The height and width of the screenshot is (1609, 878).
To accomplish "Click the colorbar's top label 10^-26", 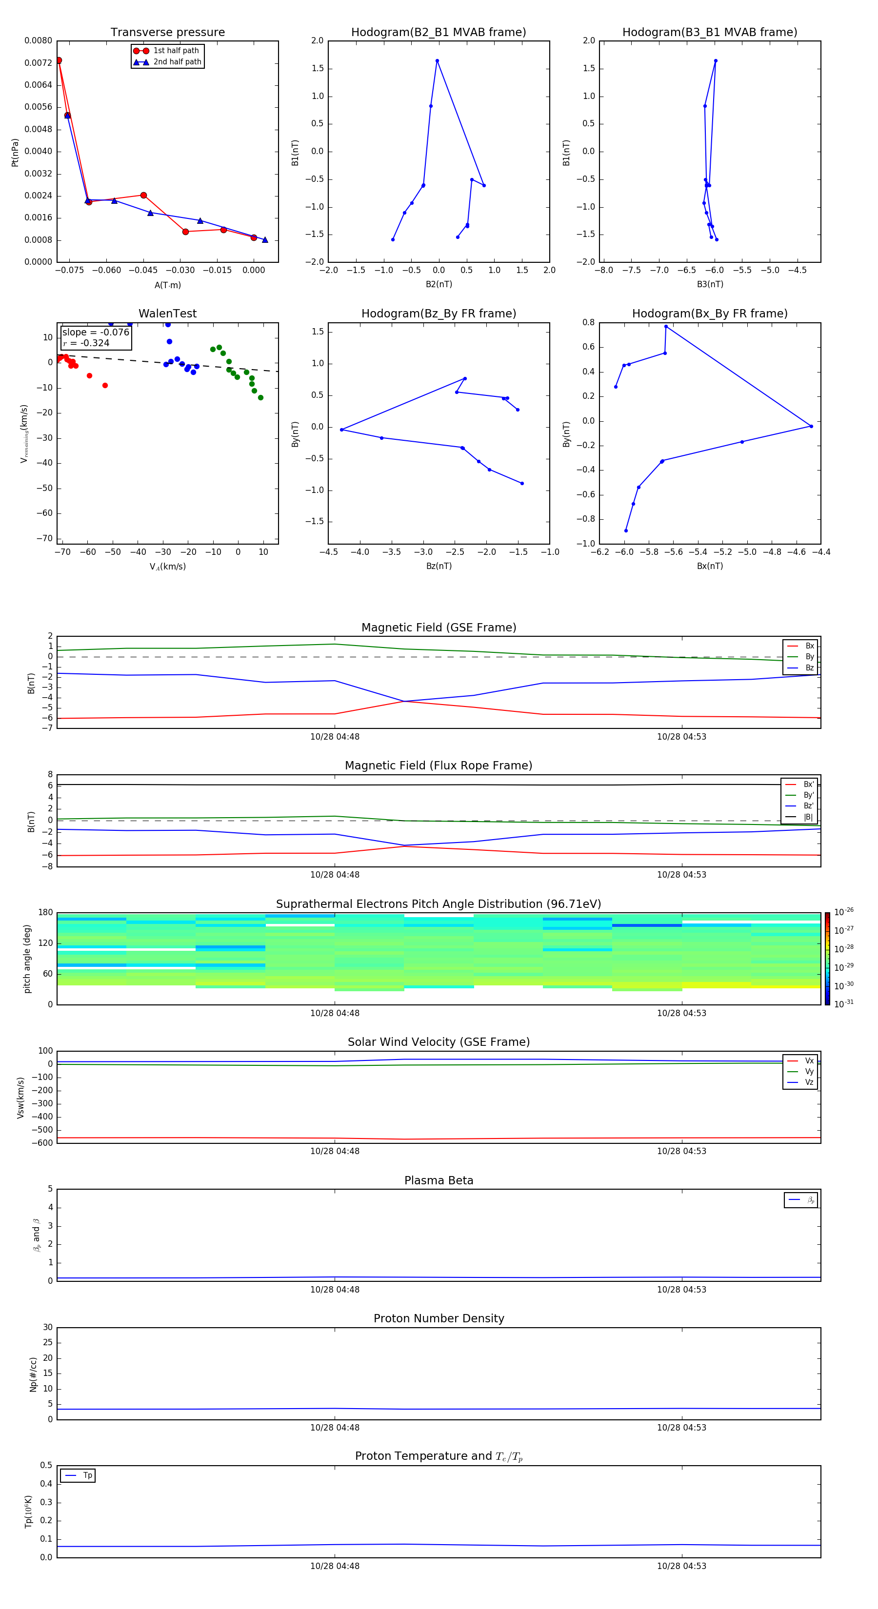I will pyautogui.click(x=844, y=912).
